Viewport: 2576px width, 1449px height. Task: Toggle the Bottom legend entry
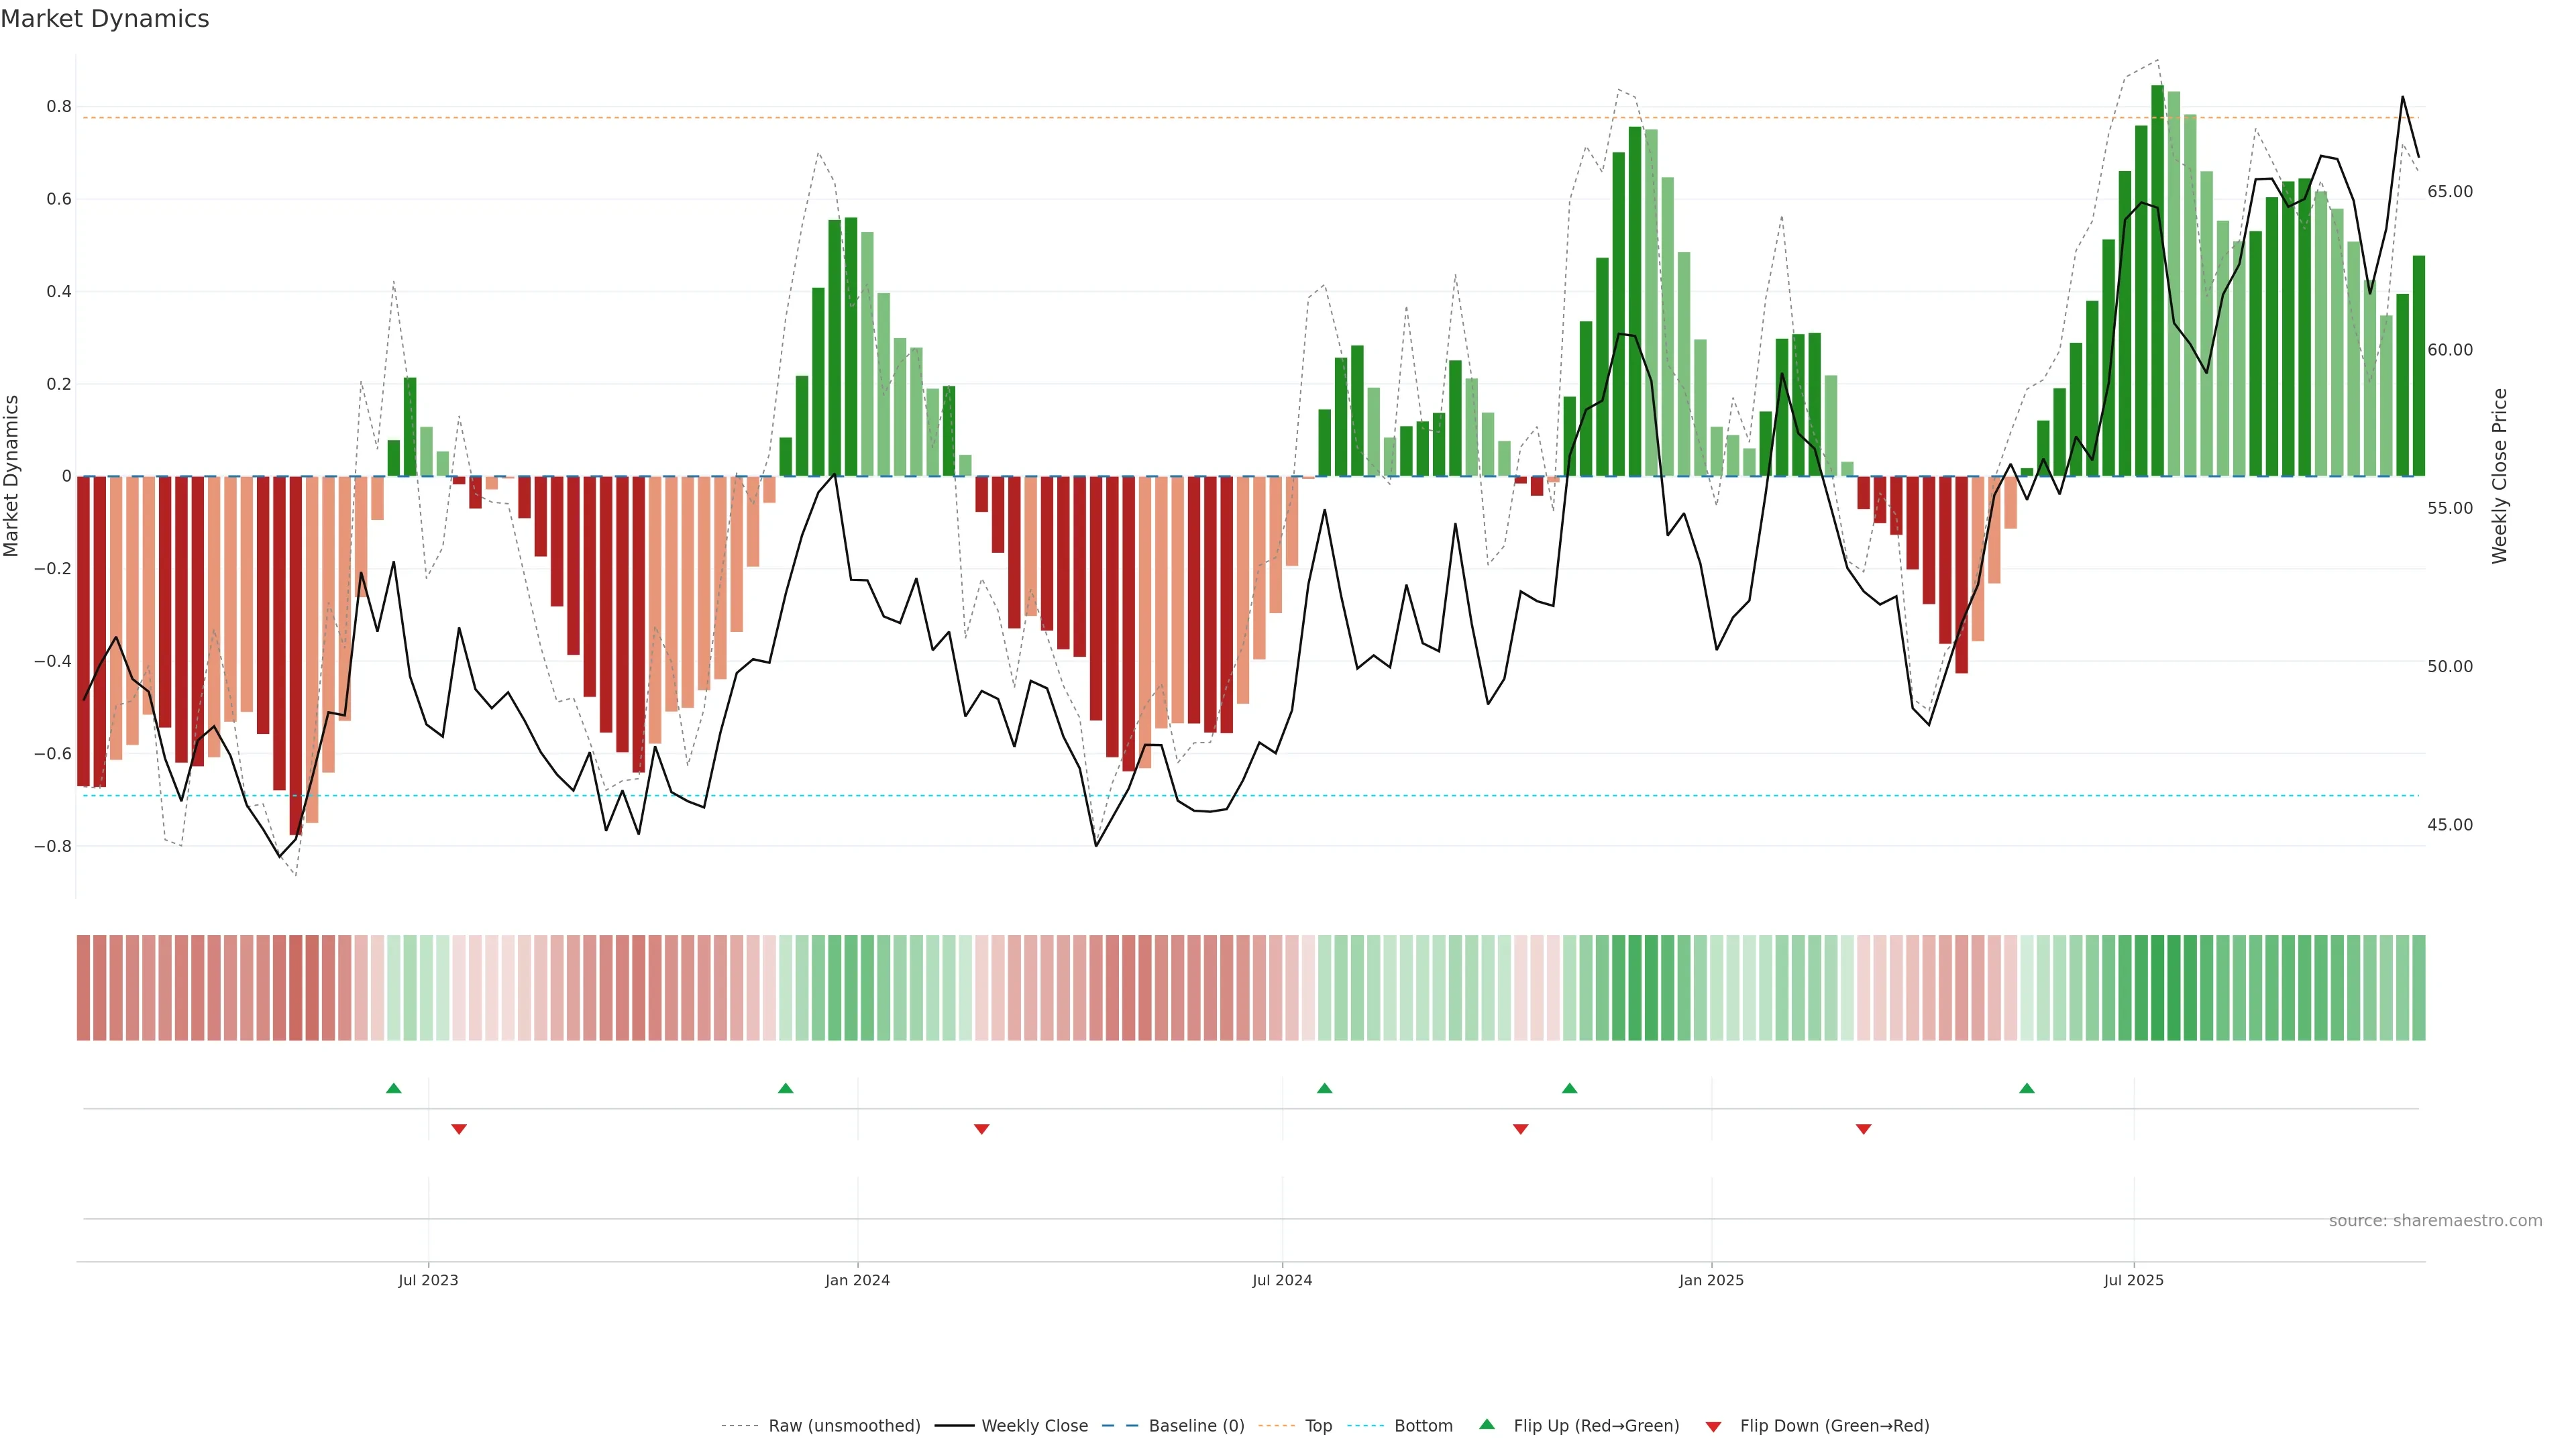[1423, 1426]
